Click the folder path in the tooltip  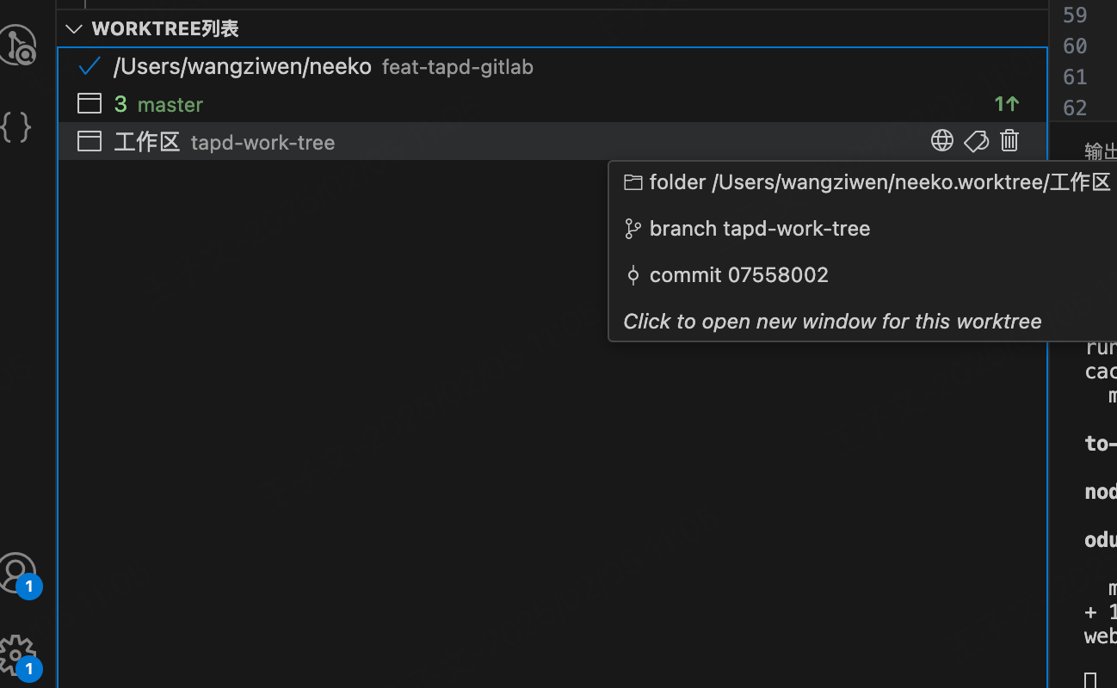[879, 182]
